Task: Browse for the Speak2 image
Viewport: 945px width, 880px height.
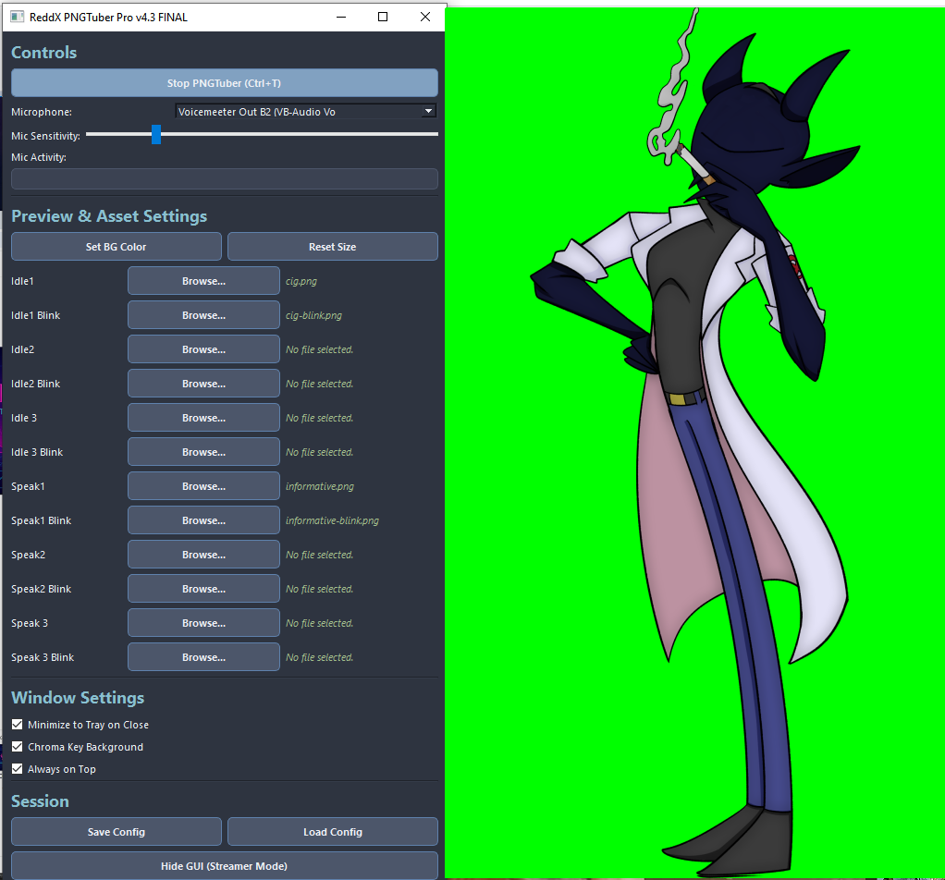Action: coord(203,555)
